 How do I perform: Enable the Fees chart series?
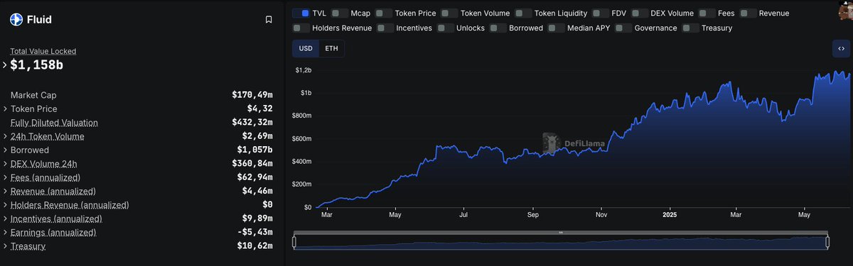[707, 13]
